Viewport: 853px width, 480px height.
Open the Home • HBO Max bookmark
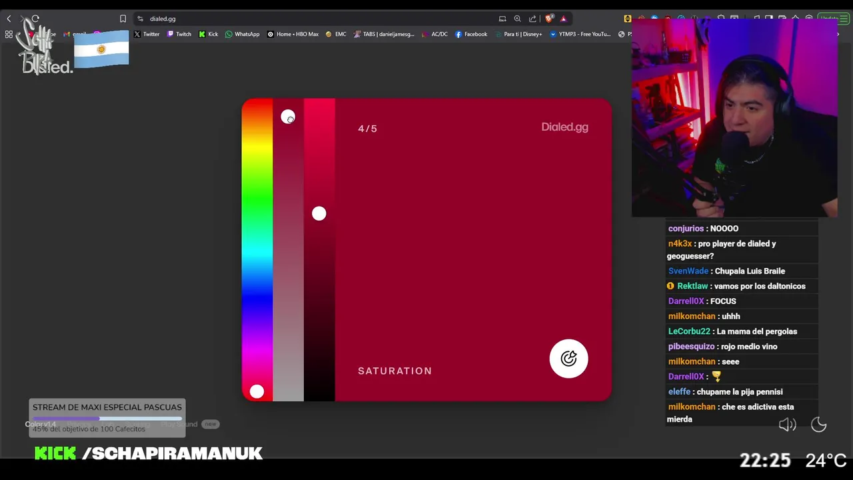tap(293, 34)
